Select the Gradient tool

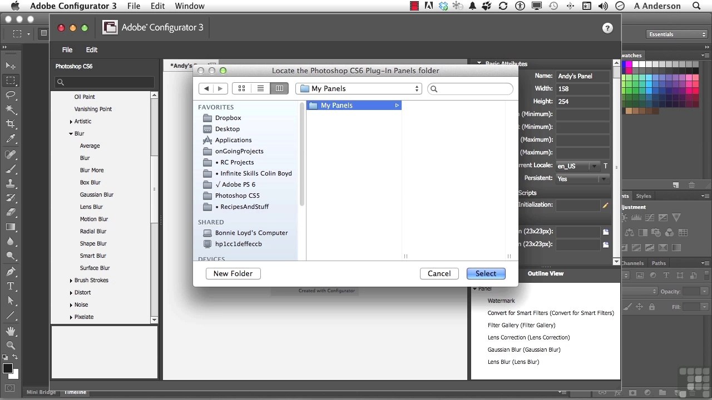[x=11, y=227]
